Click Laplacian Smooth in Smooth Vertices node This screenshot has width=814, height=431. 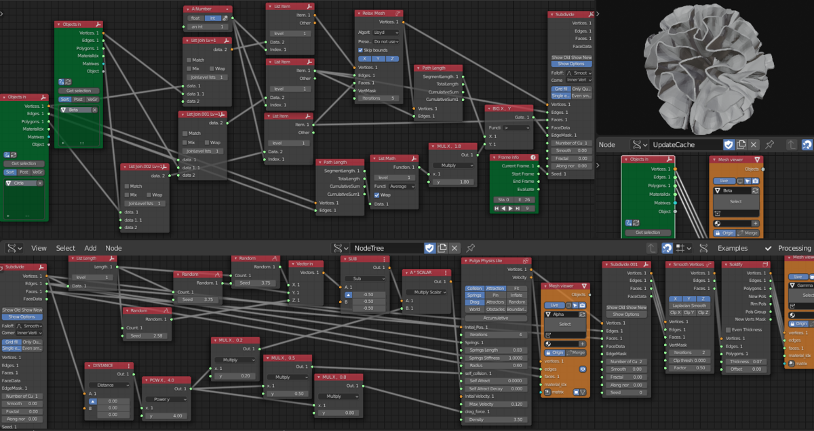point(689,306)
